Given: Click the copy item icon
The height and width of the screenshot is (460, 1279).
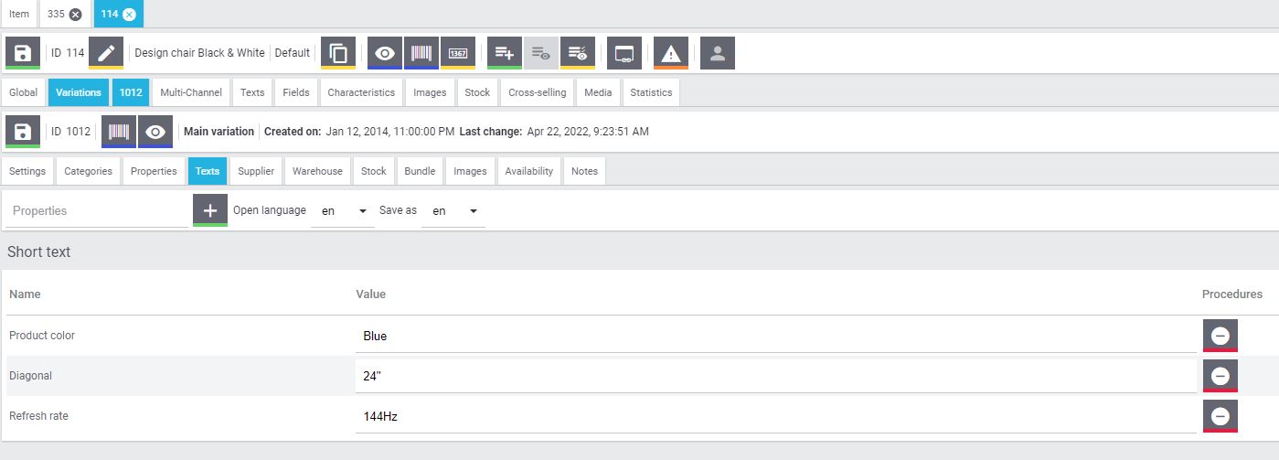Looking at the screenshot, I should pyautogui.click(x=338, y=53).
